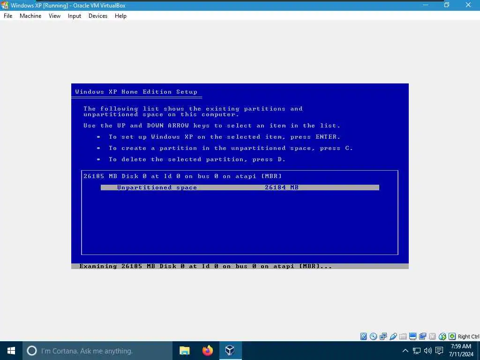Click the USB devices indicator icon

click(393, 337)
